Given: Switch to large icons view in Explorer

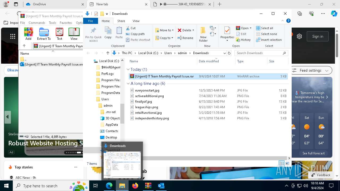Looking at the screenshot, I should [x=287, y=163].
